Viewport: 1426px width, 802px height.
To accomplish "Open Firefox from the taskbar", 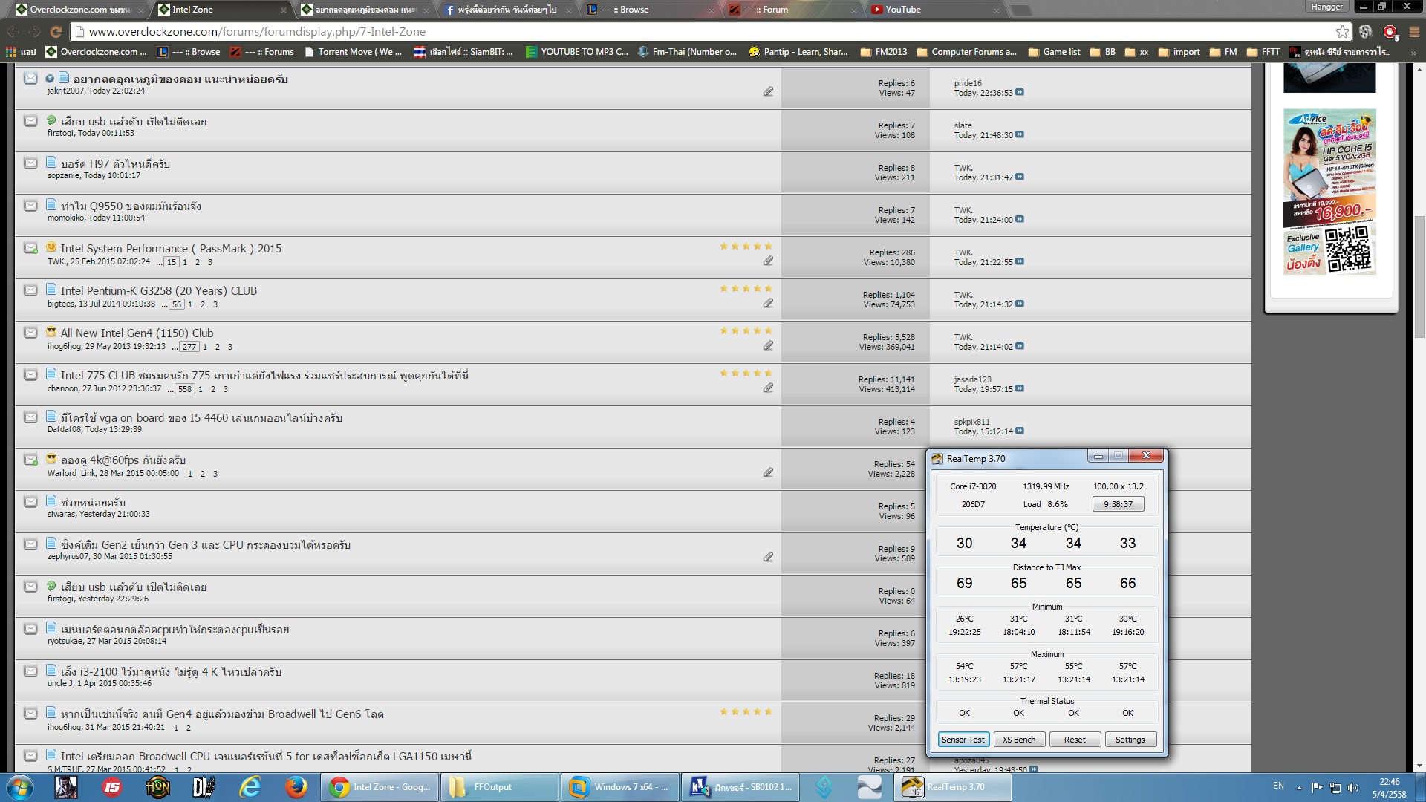I will click(296, 787).
